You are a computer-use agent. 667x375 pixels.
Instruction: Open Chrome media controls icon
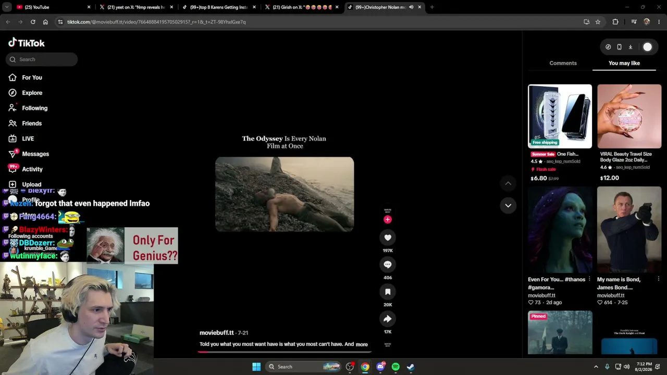pyautogui.click(x=634, y=22)
